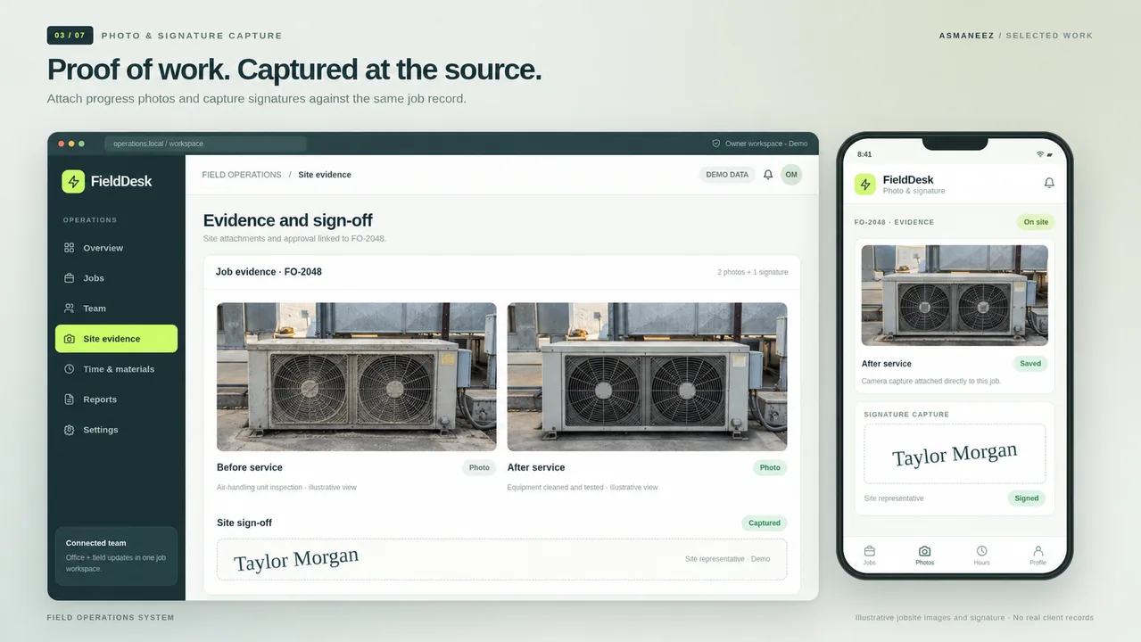Click the shield icon beside Owner workspace
1141x642 pixels.
(x=715, y=144)
